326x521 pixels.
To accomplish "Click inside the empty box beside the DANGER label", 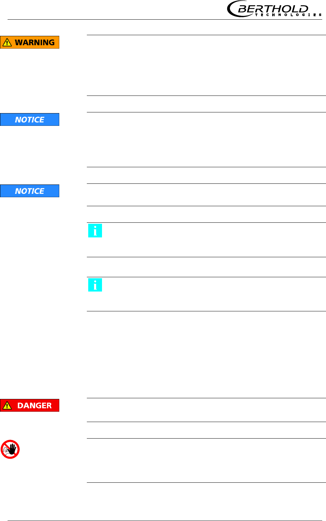I will click(x=206, y=410).
